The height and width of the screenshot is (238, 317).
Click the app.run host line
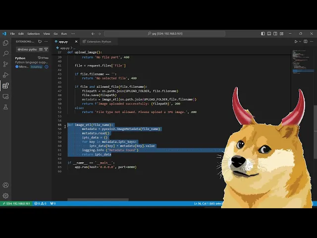[x=106, y=167]
